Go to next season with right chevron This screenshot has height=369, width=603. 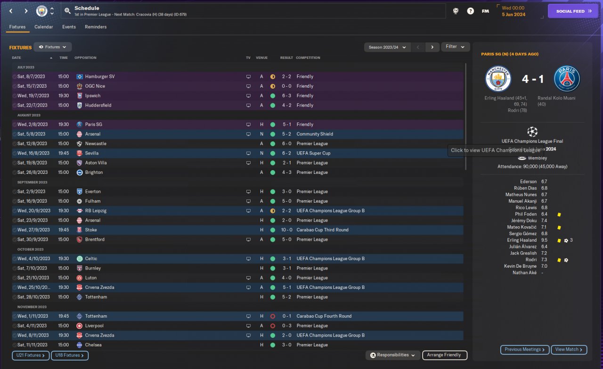point(432,47)
